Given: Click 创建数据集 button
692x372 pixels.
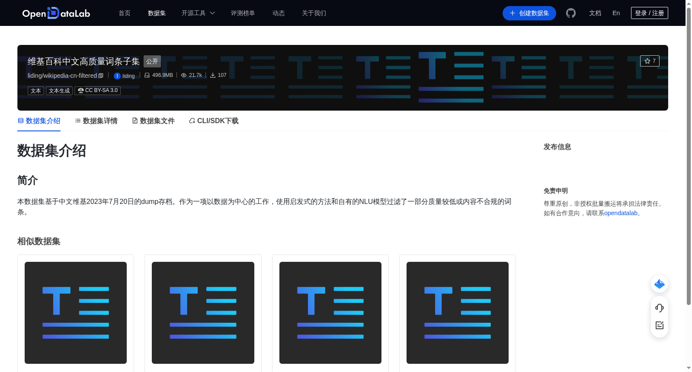Looking at the screenshot, I should click(529, 13).
